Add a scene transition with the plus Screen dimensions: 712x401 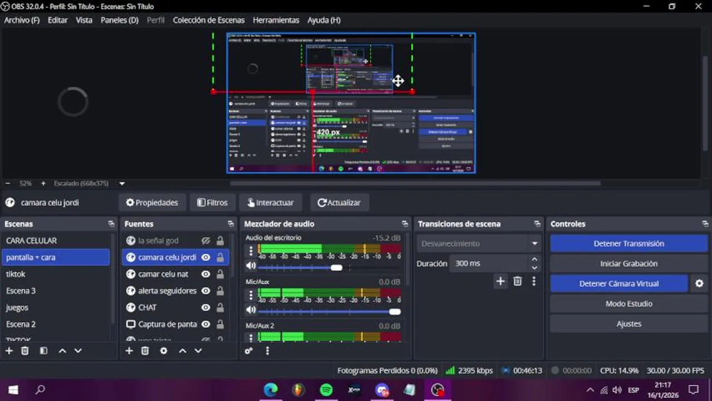click(500, 281)
